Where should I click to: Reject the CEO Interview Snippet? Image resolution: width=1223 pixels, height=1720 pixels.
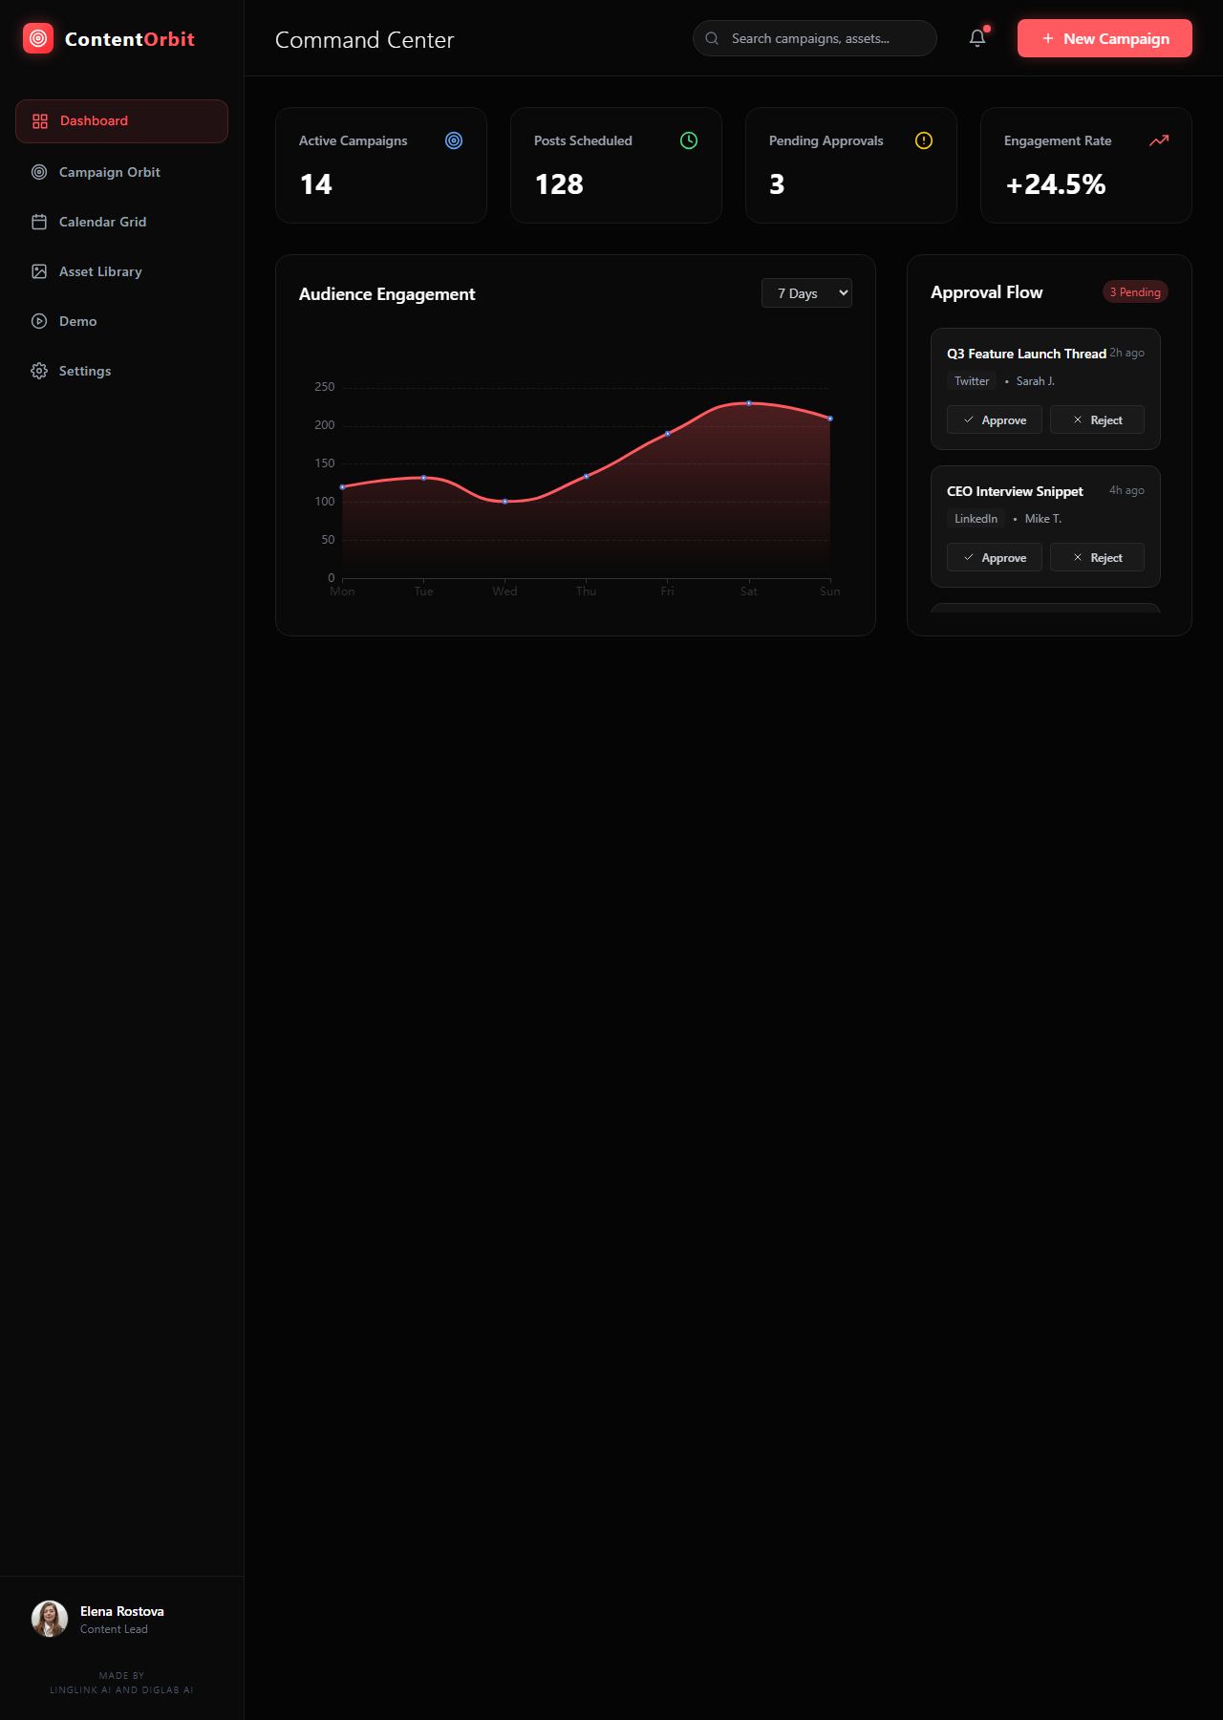1097,557
